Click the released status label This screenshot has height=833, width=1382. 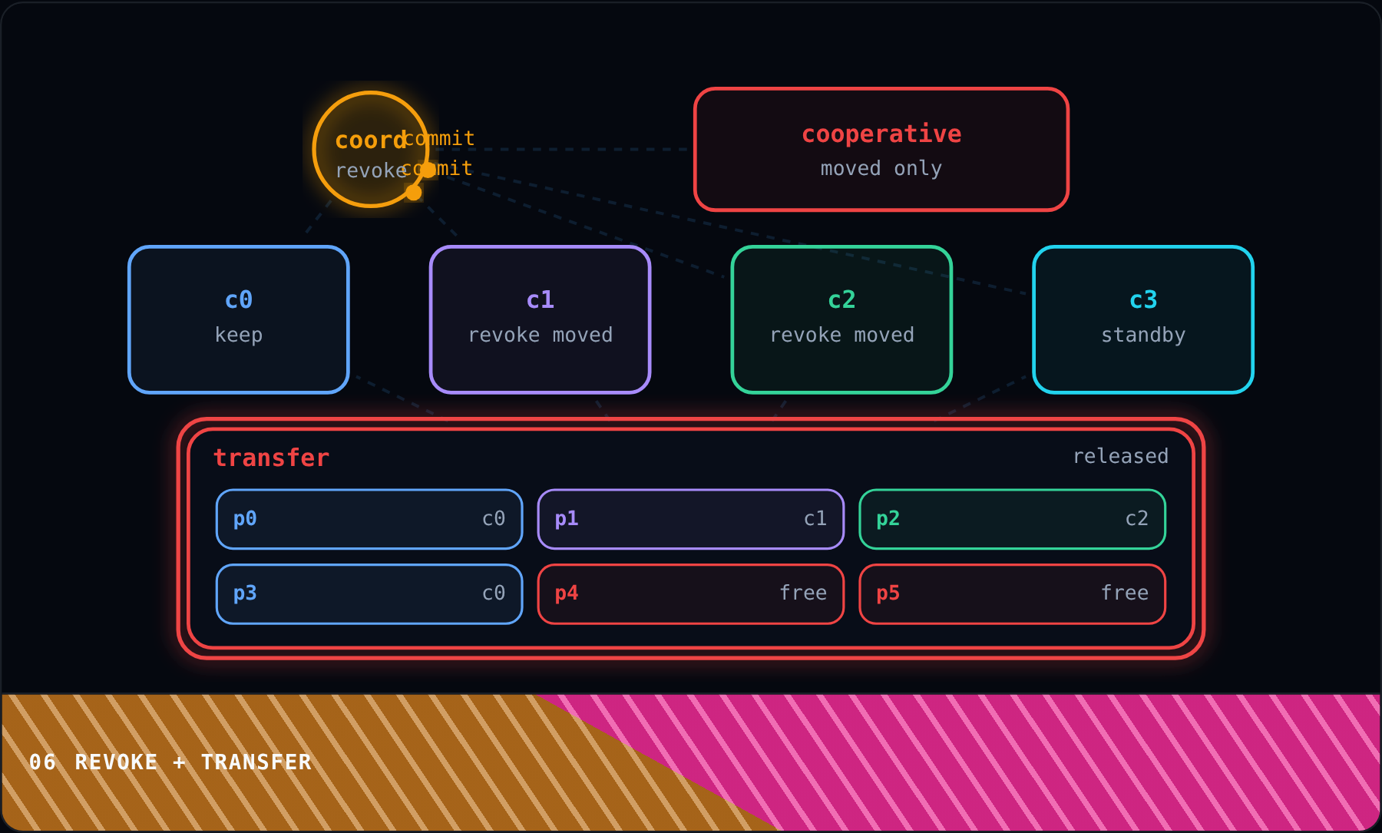point(1120,456)
